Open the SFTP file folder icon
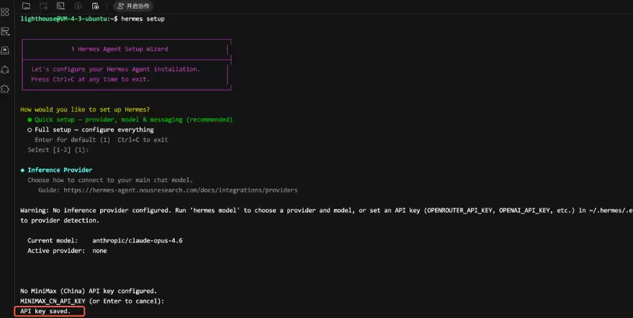 (x=26, y=6)
